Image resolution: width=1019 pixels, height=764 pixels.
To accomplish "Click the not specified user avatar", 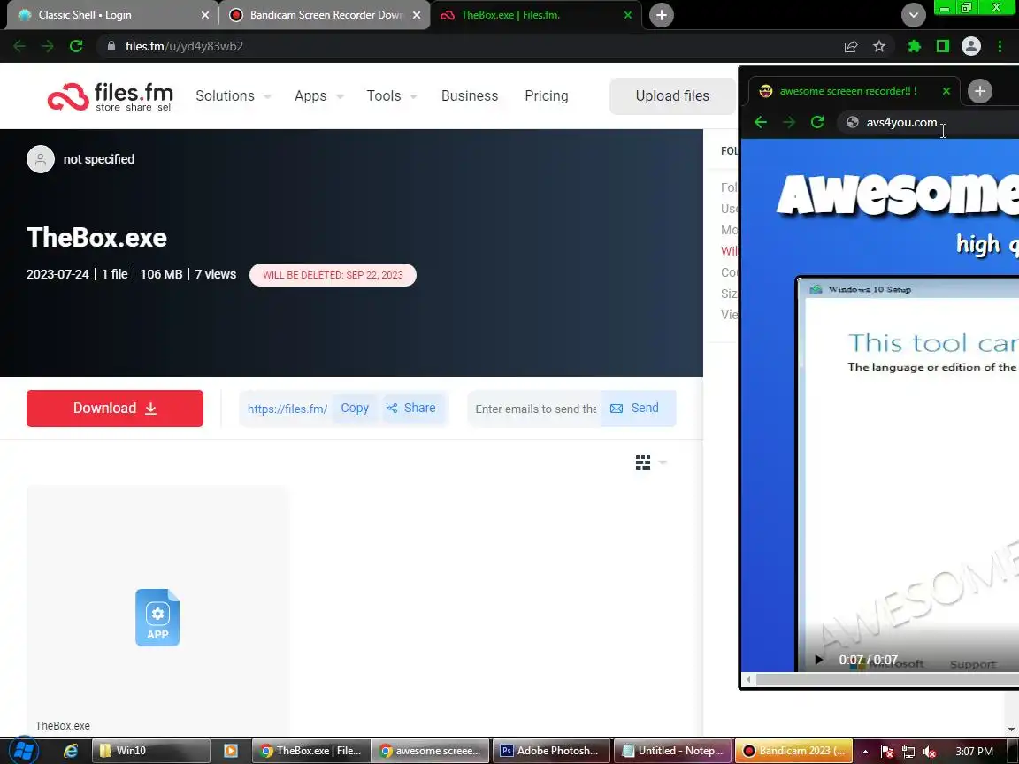I will coord(41,159).
